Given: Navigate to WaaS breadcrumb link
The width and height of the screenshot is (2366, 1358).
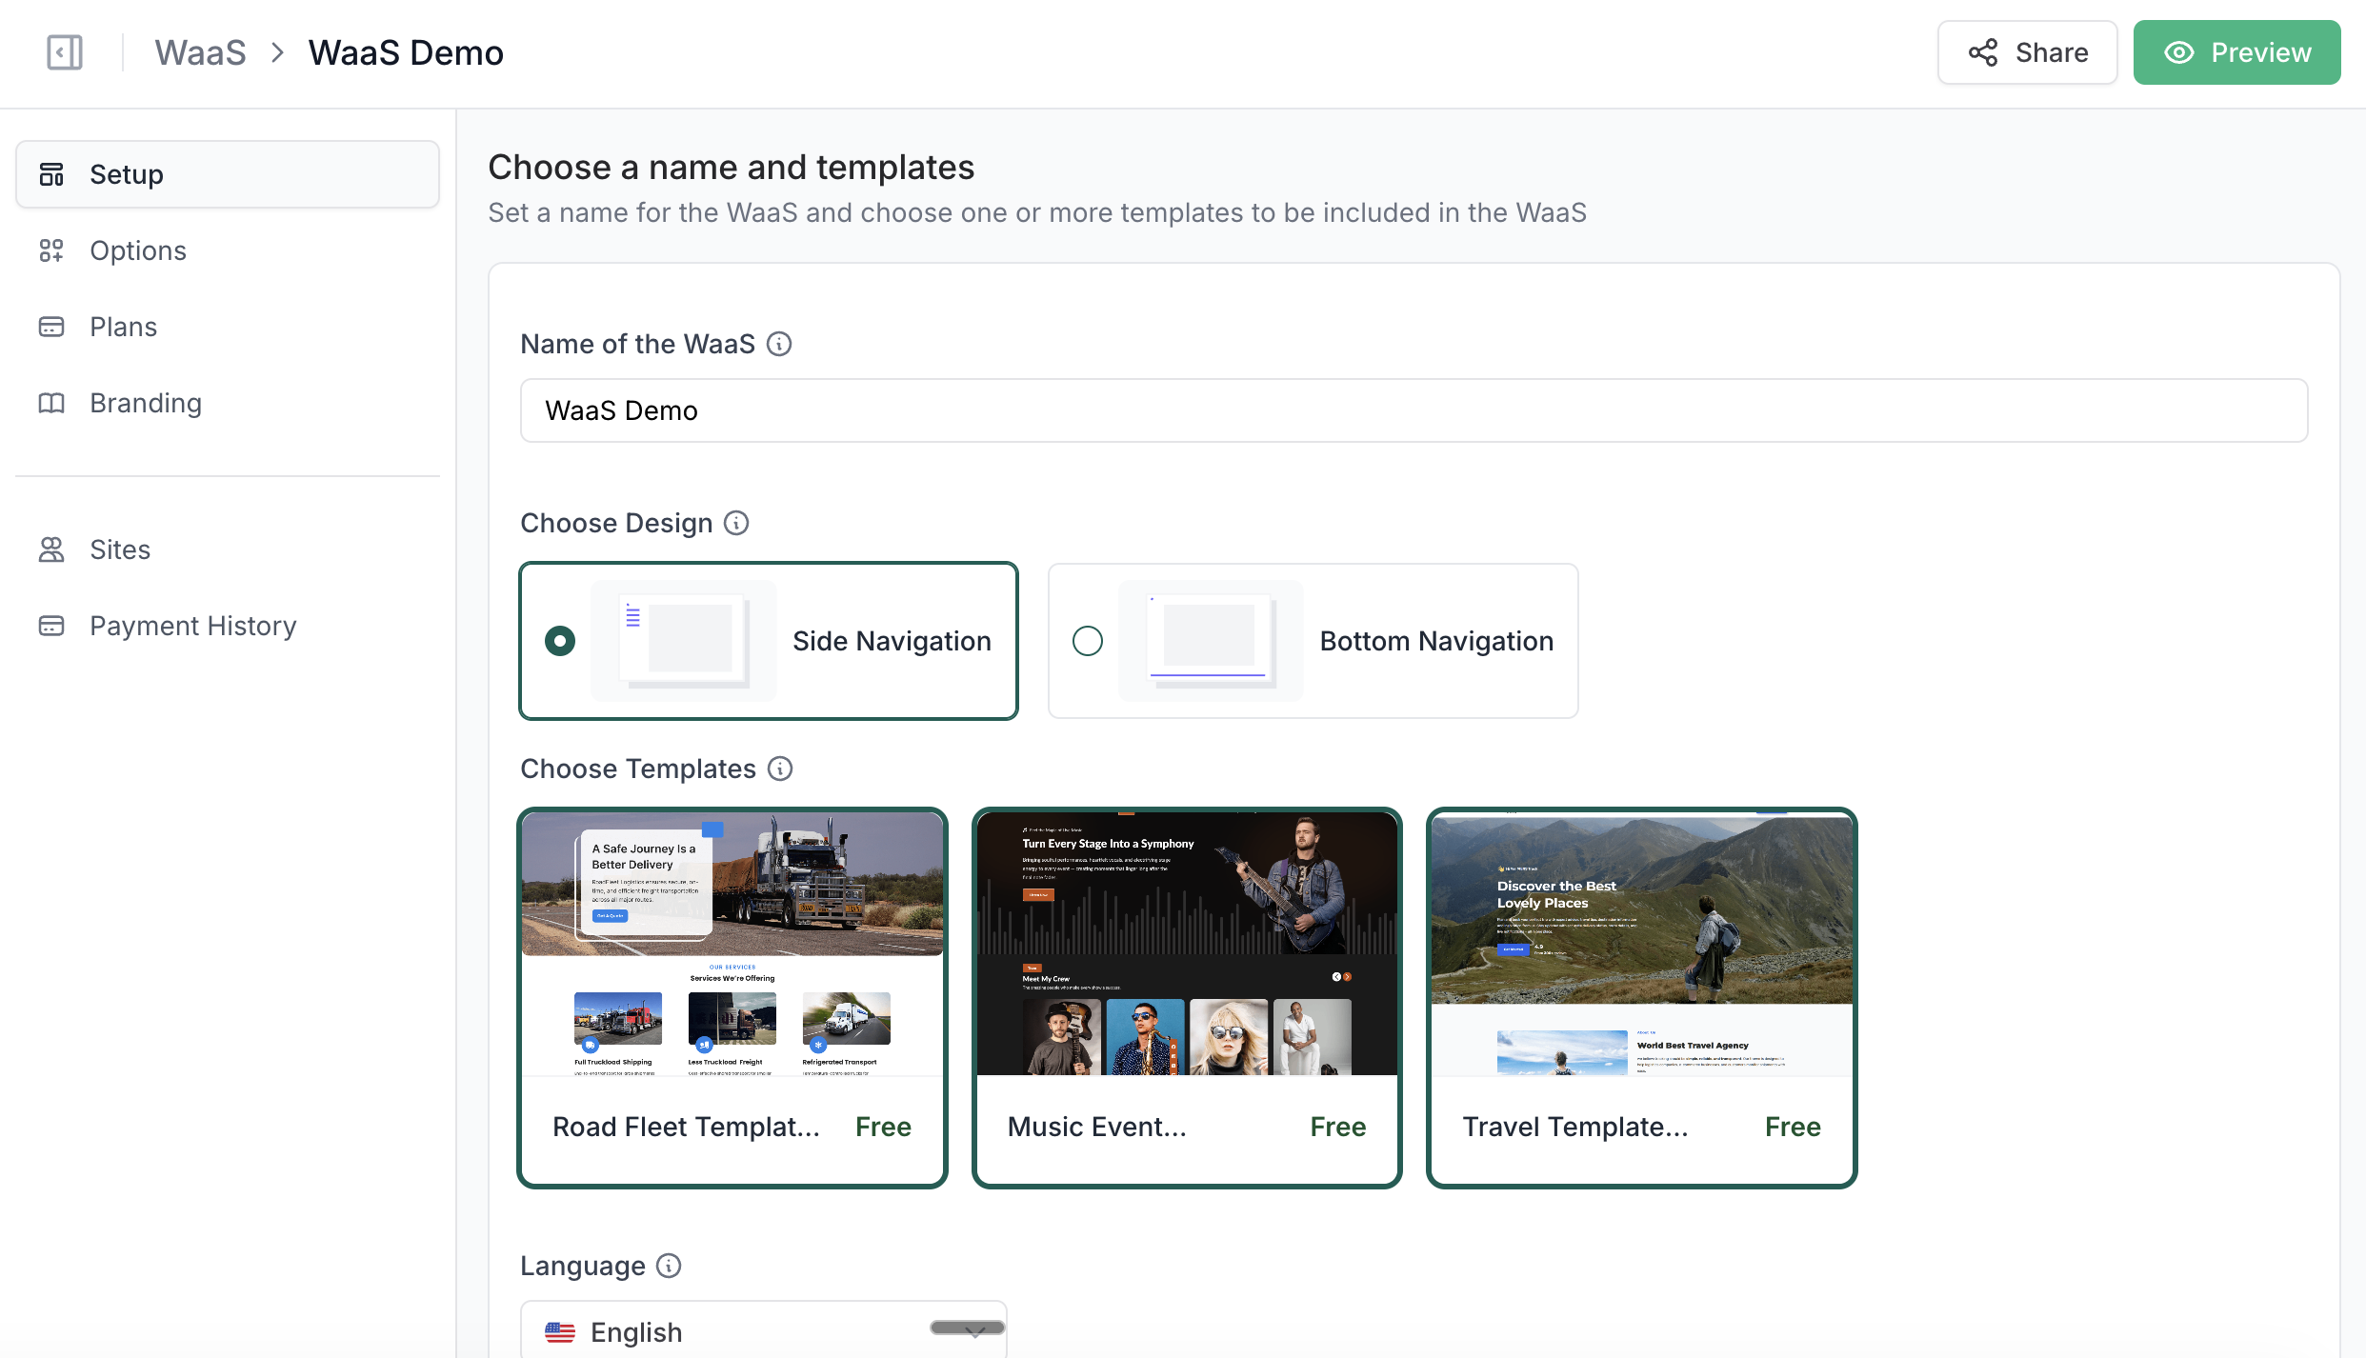Looking at the screenshot, I should click(200, 52).
